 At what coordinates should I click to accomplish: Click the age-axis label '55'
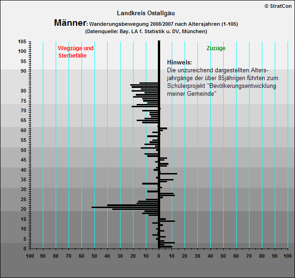[x=23, y=140]
